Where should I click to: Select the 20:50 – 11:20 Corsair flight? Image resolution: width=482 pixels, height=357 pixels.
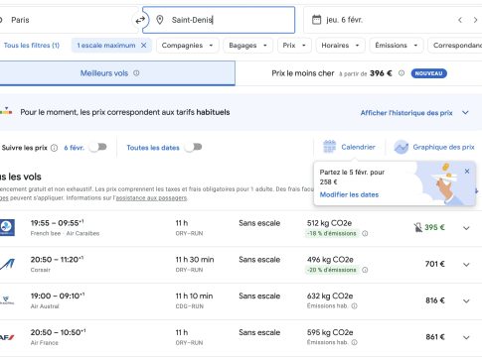click(x=57, y=260)
